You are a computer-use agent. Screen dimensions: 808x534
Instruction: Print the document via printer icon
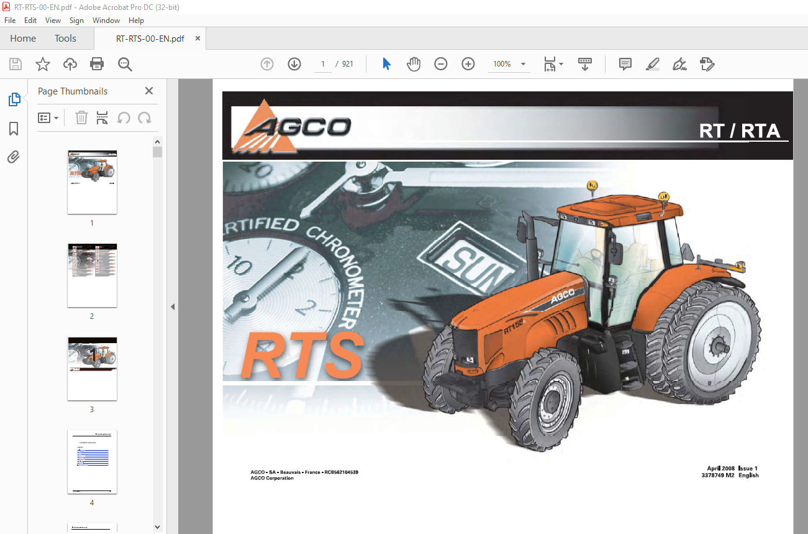click(97, 64)
